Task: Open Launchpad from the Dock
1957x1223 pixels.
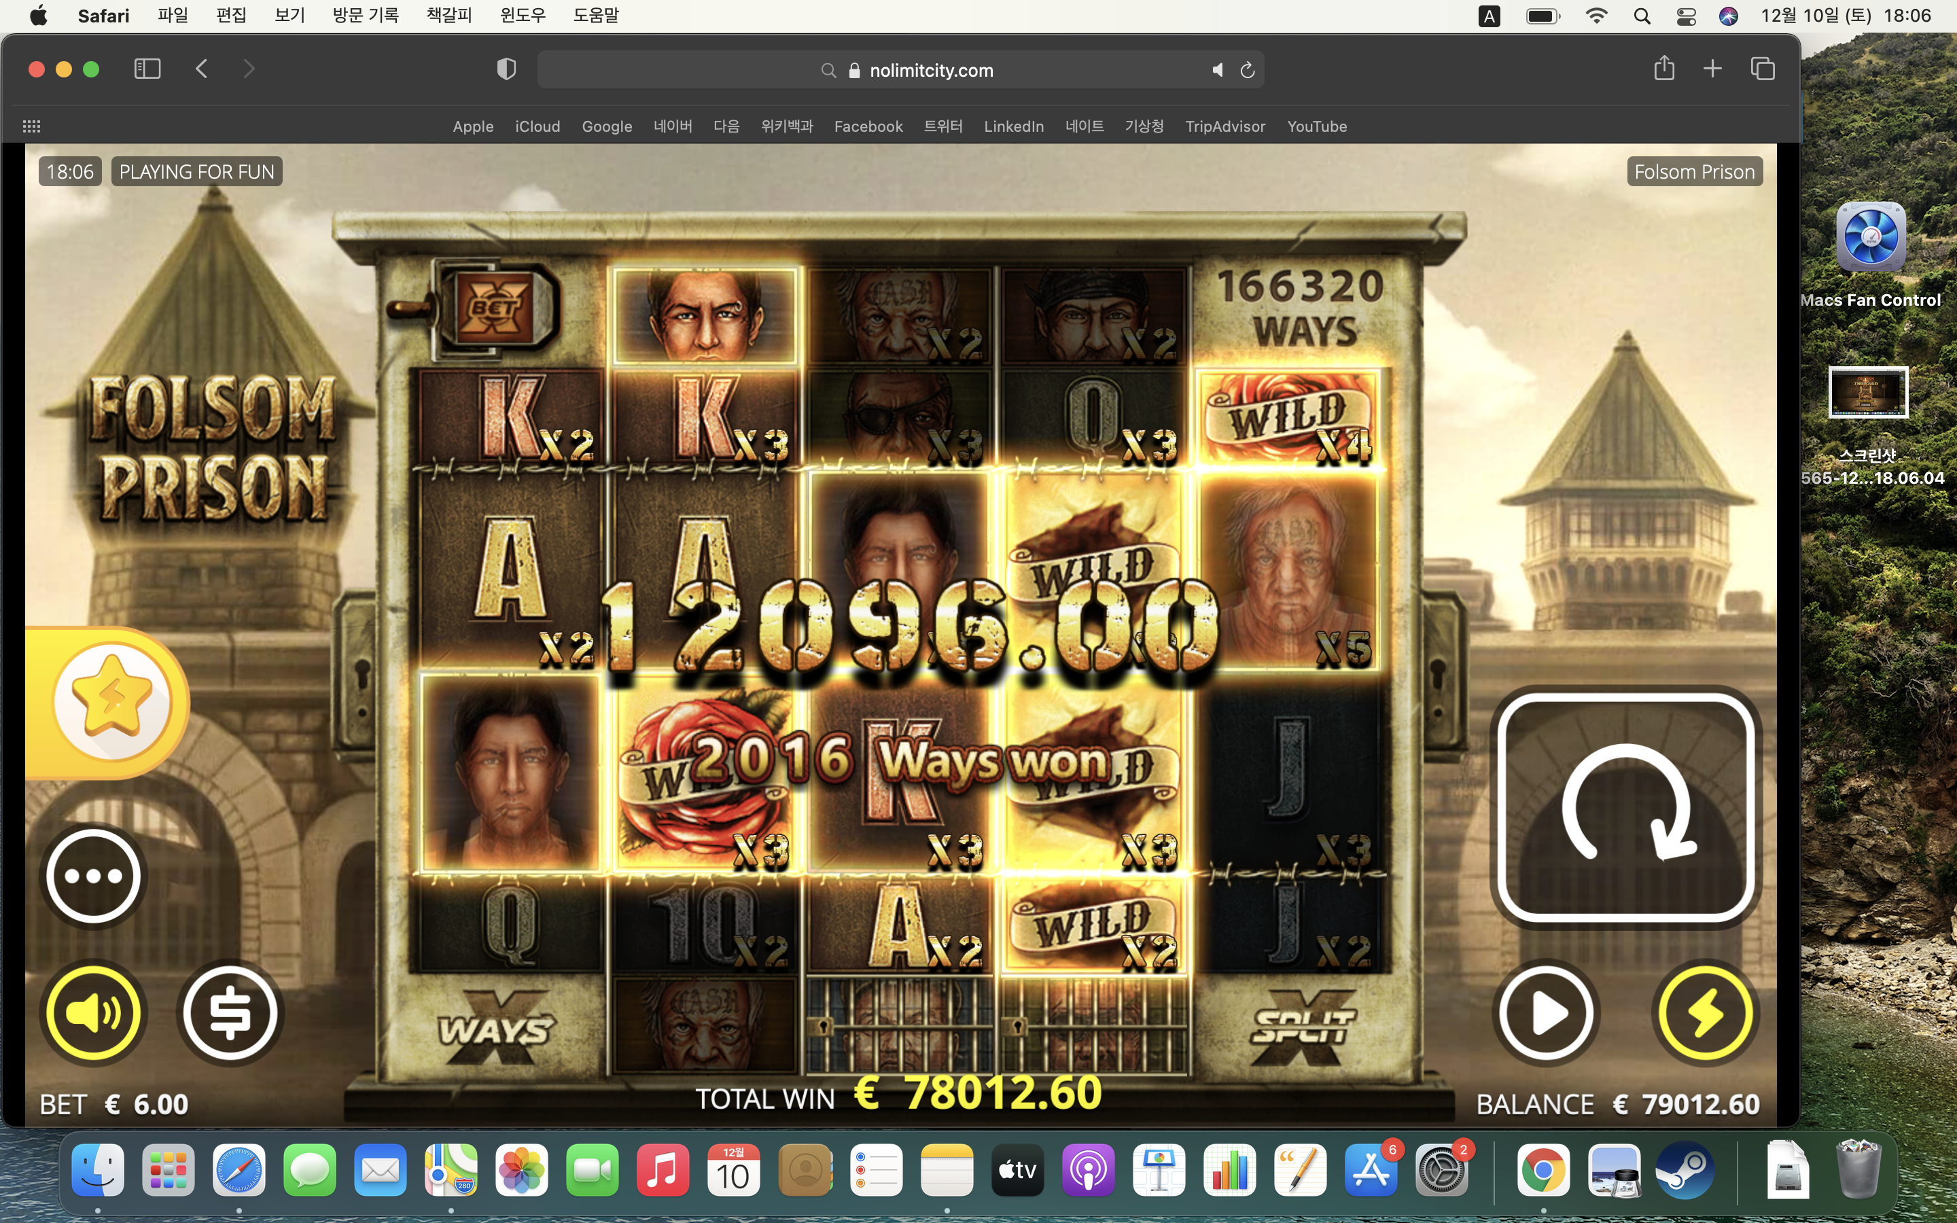Action: click(169, 1169)
